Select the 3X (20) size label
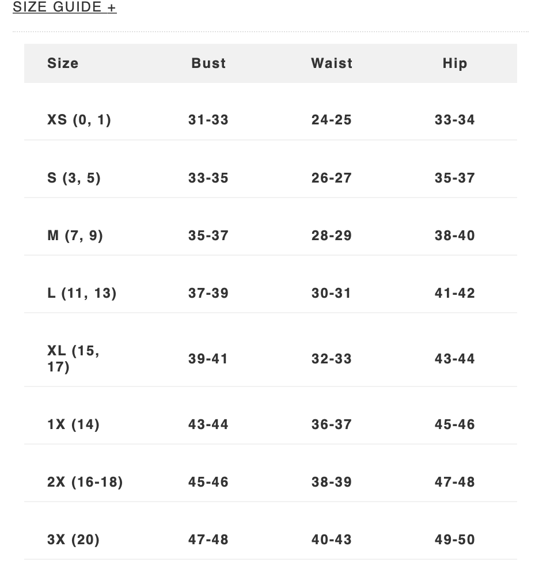The width and height of the screenshot is (539, 569). coord(73,540)
